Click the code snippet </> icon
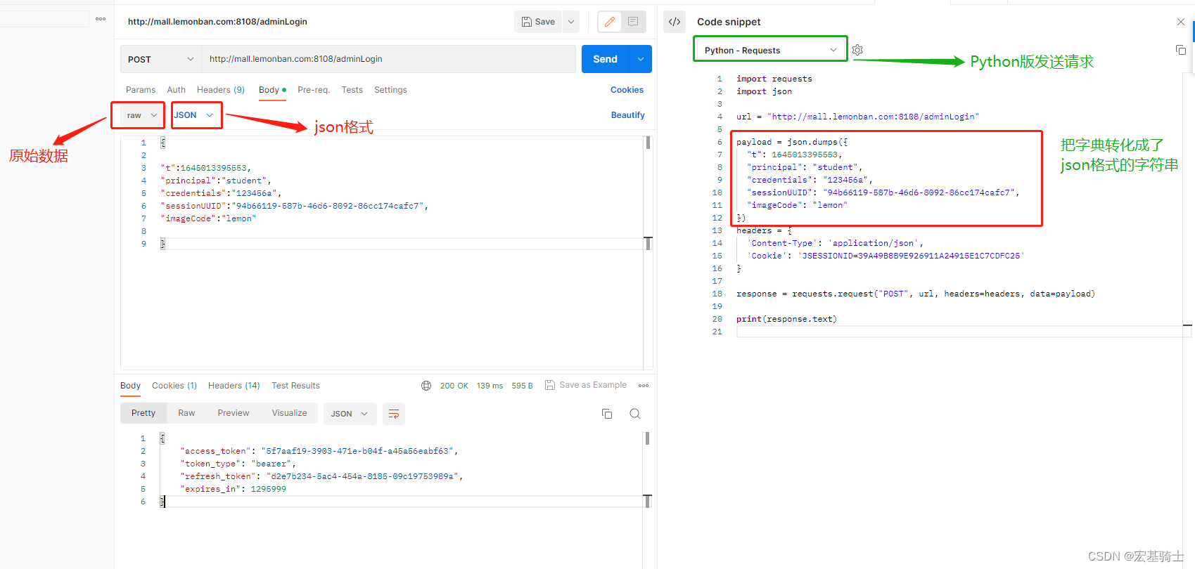 675,22
